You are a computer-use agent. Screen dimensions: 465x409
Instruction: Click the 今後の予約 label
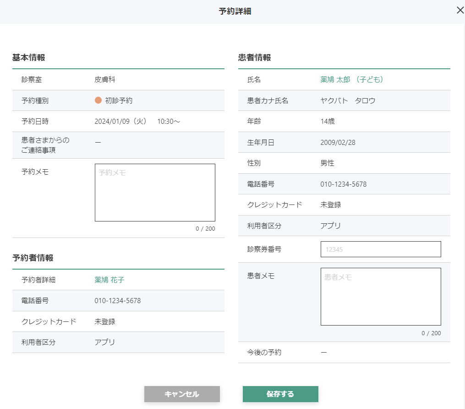264,352
